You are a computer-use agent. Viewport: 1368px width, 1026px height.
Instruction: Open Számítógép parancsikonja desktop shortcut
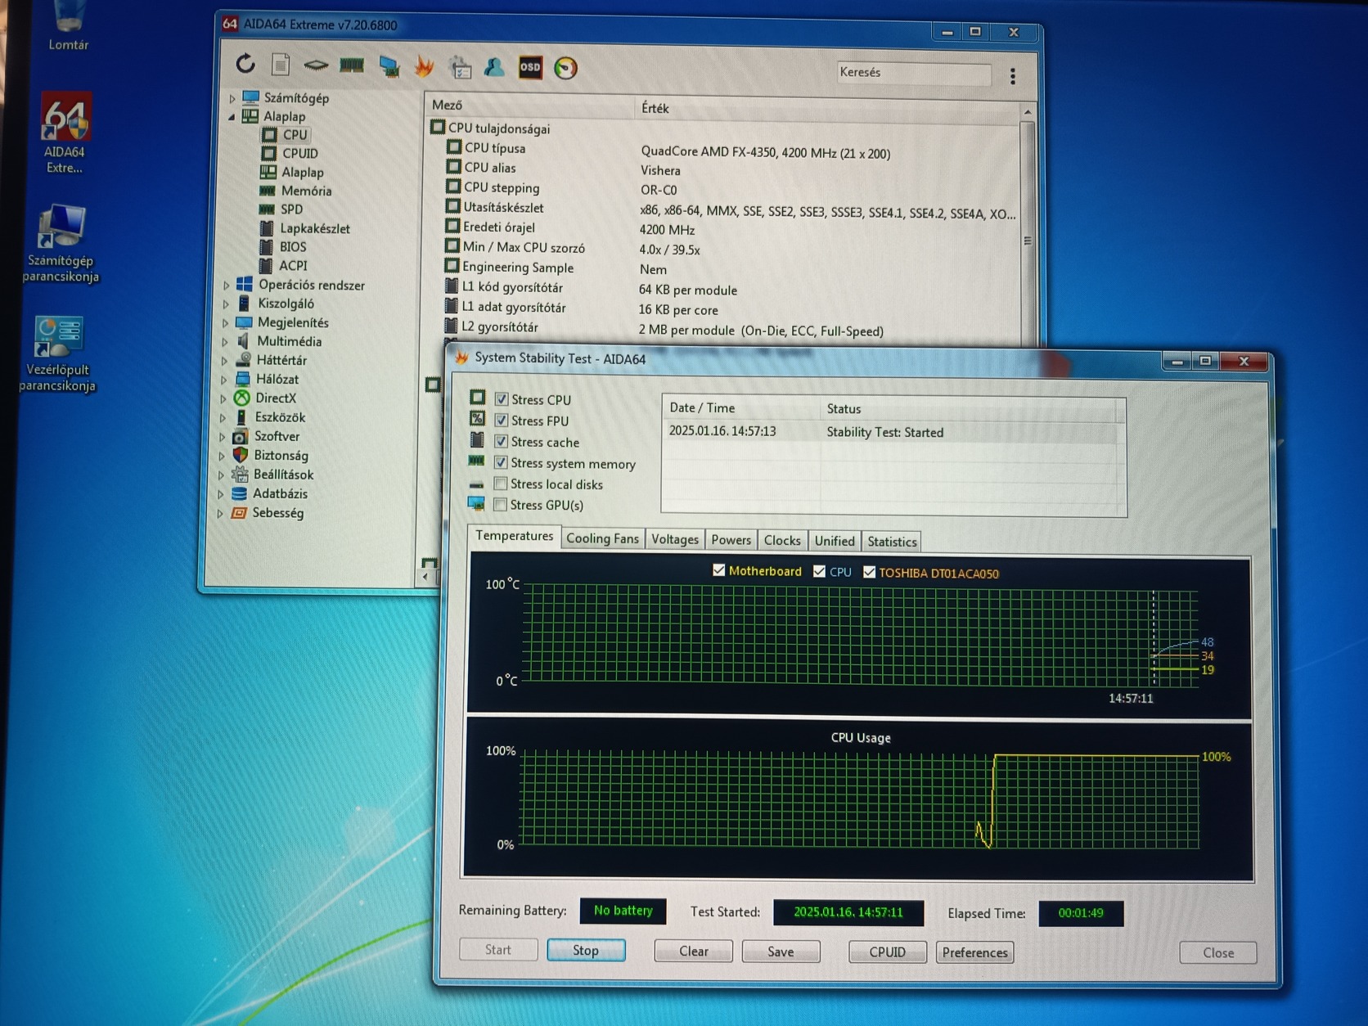click(61, 243)
